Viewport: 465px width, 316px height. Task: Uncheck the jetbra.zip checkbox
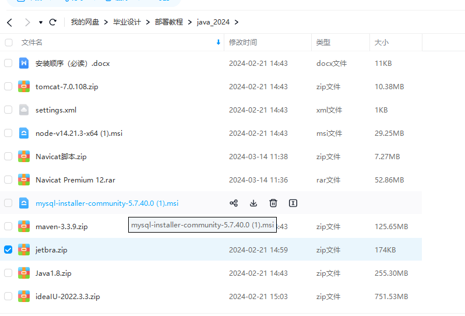coord(8,250)
